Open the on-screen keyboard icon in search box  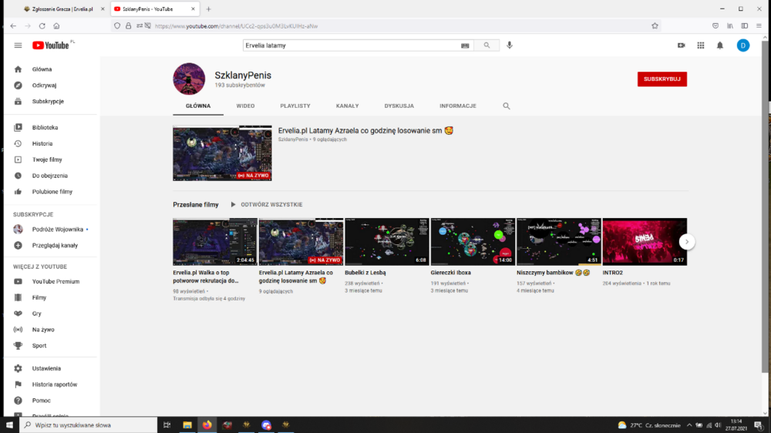coord(465,45)
